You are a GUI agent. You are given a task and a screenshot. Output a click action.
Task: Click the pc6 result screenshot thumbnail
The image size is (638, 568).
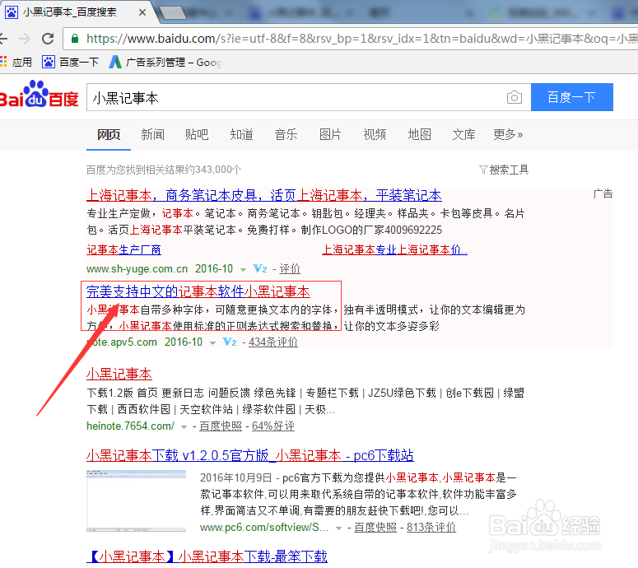coord(137,500)
